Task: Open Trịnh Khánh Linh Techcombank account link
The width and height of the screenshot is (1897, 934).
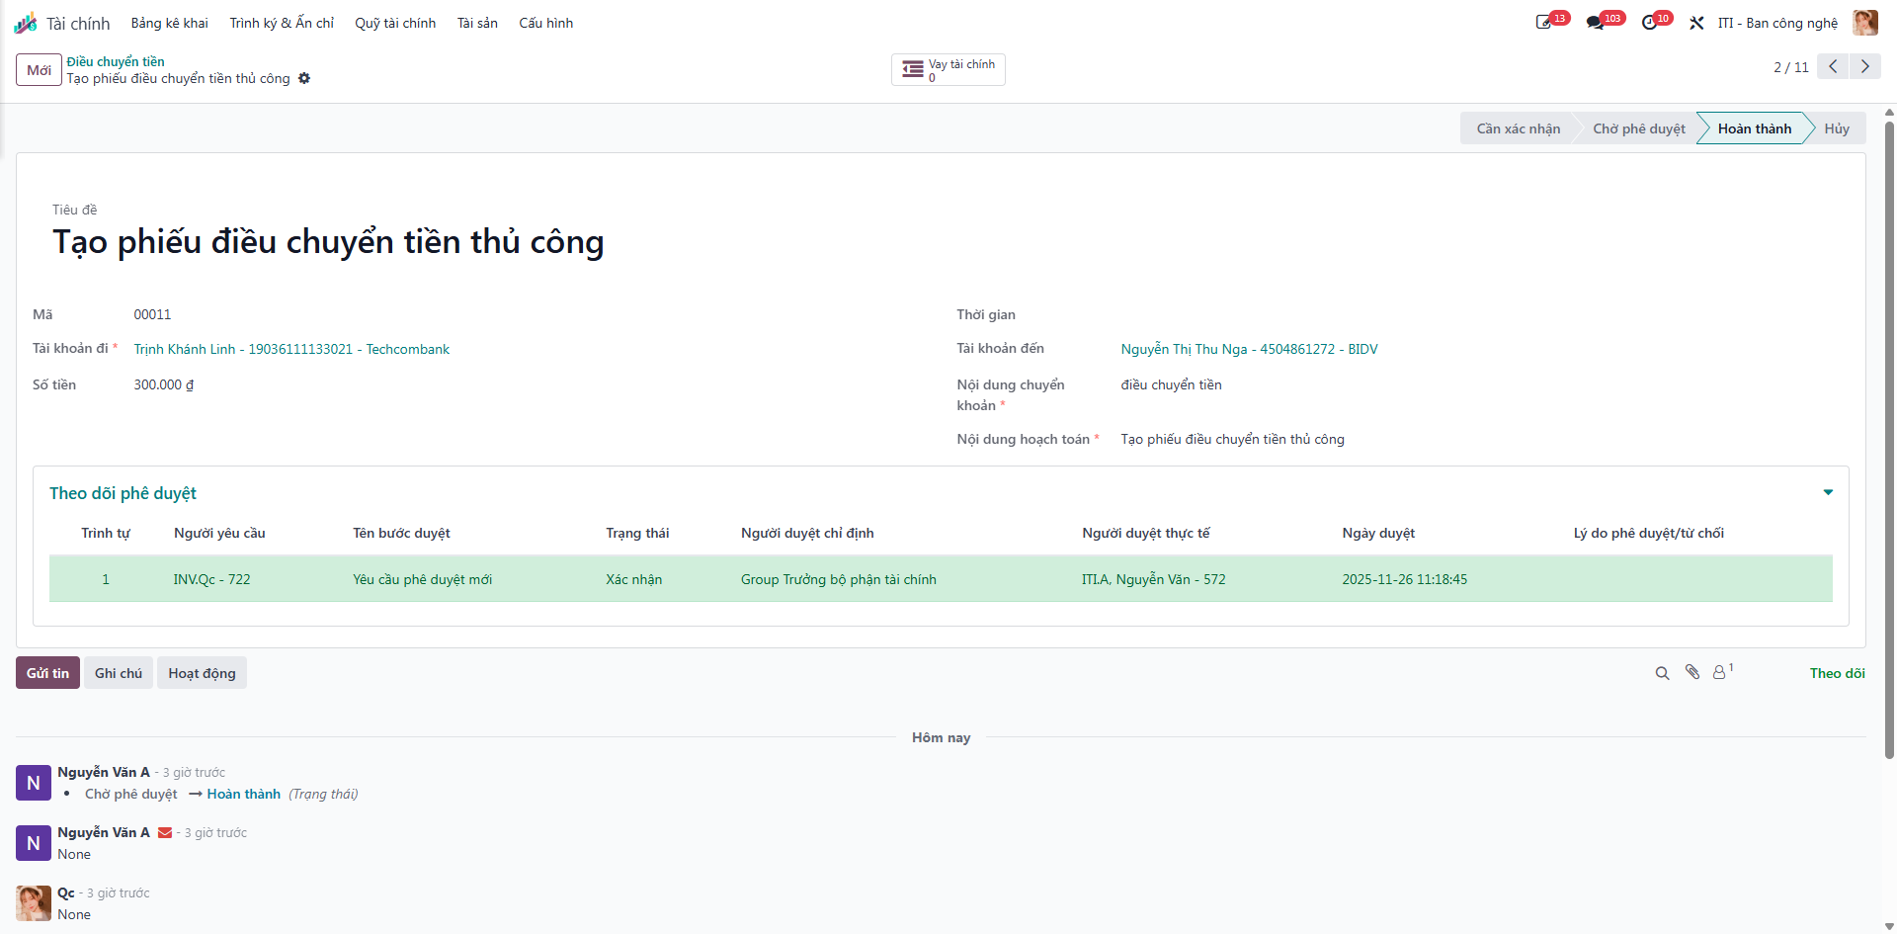Action: click(x=291, y=349)
